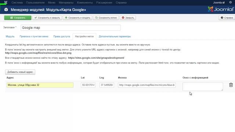Switch to Дополнительные параметры tab
This screenshot has width=235, height=132.
click(115, 36)
